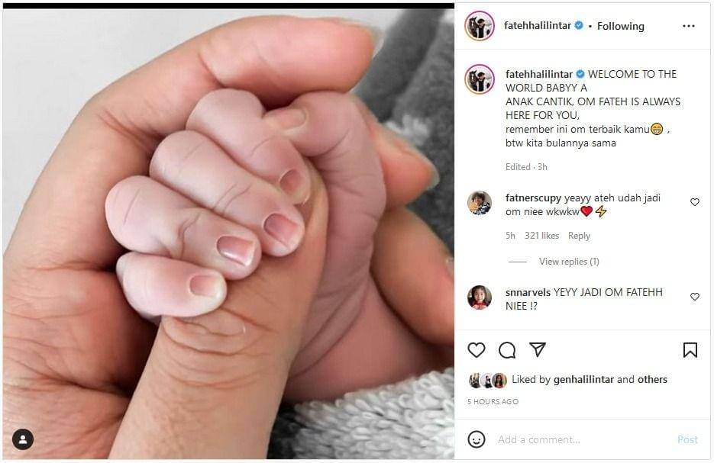
Task: Toggle the Following button
Action: [620, 27]
